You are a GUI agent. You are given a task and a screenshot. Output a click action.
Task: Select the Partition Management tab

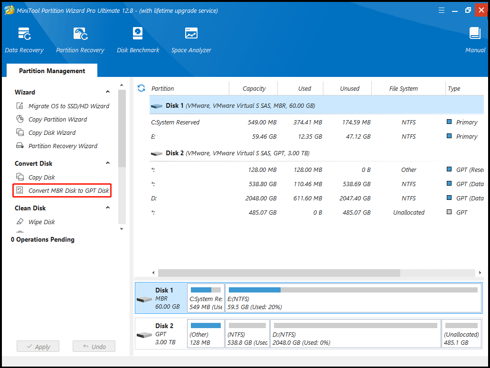coord(52,71)
